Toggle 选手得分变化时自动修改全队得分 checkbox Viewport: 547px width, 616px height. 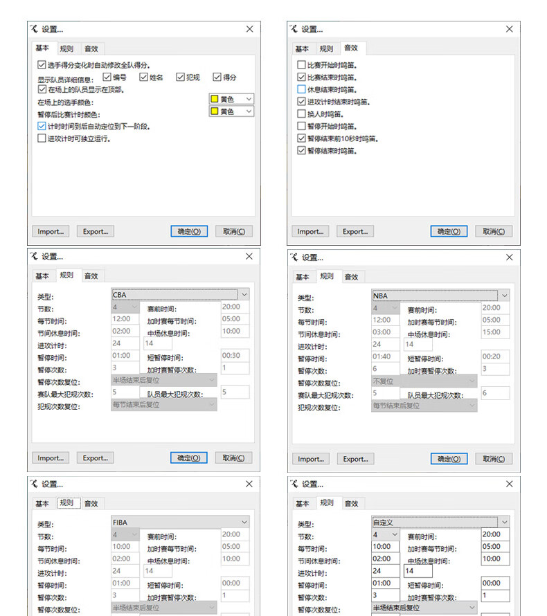(42, 65)
